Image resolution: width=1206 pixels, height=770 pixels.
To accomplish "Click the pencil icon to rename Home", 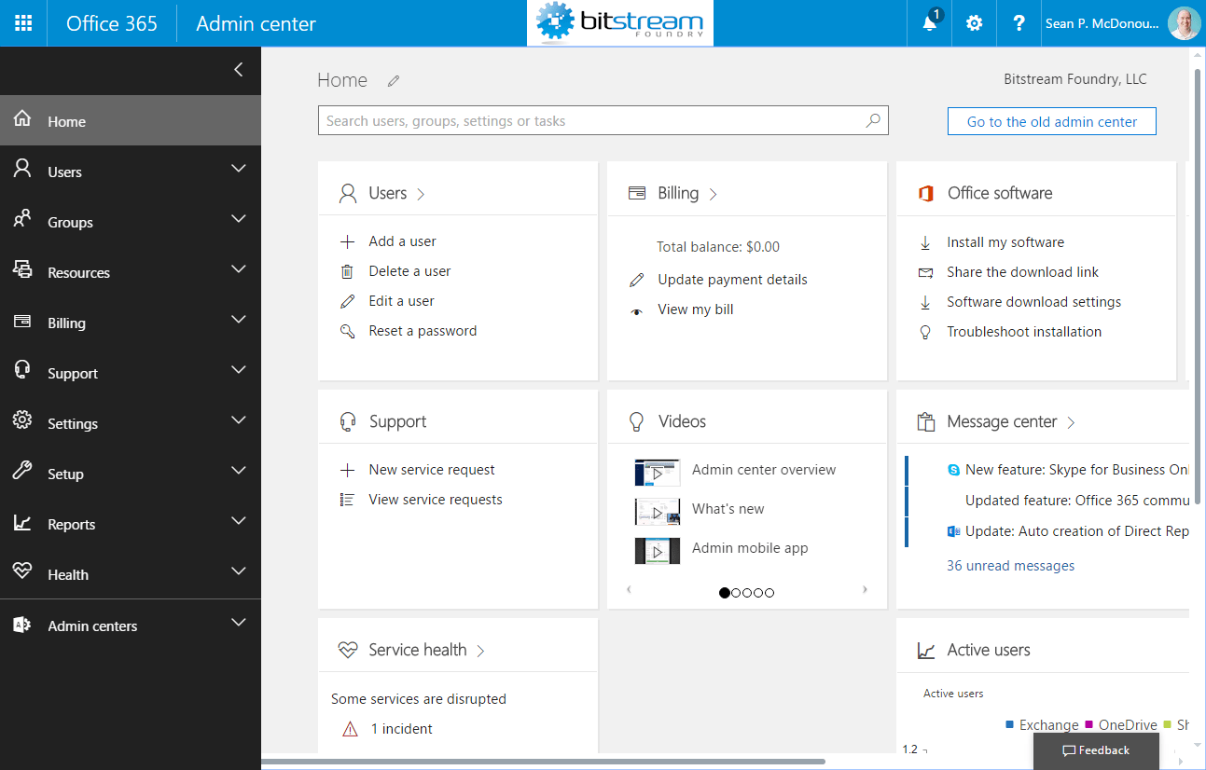I will pos(393,80).
